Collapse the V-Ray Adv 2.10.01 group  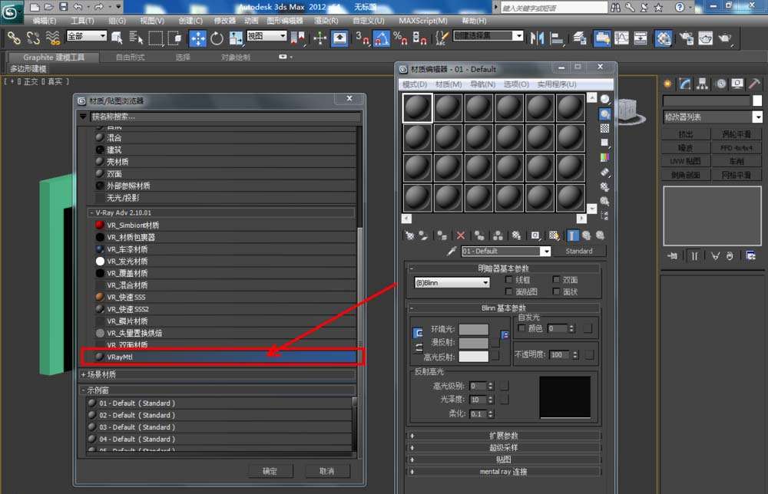click(x=91, y=212)
